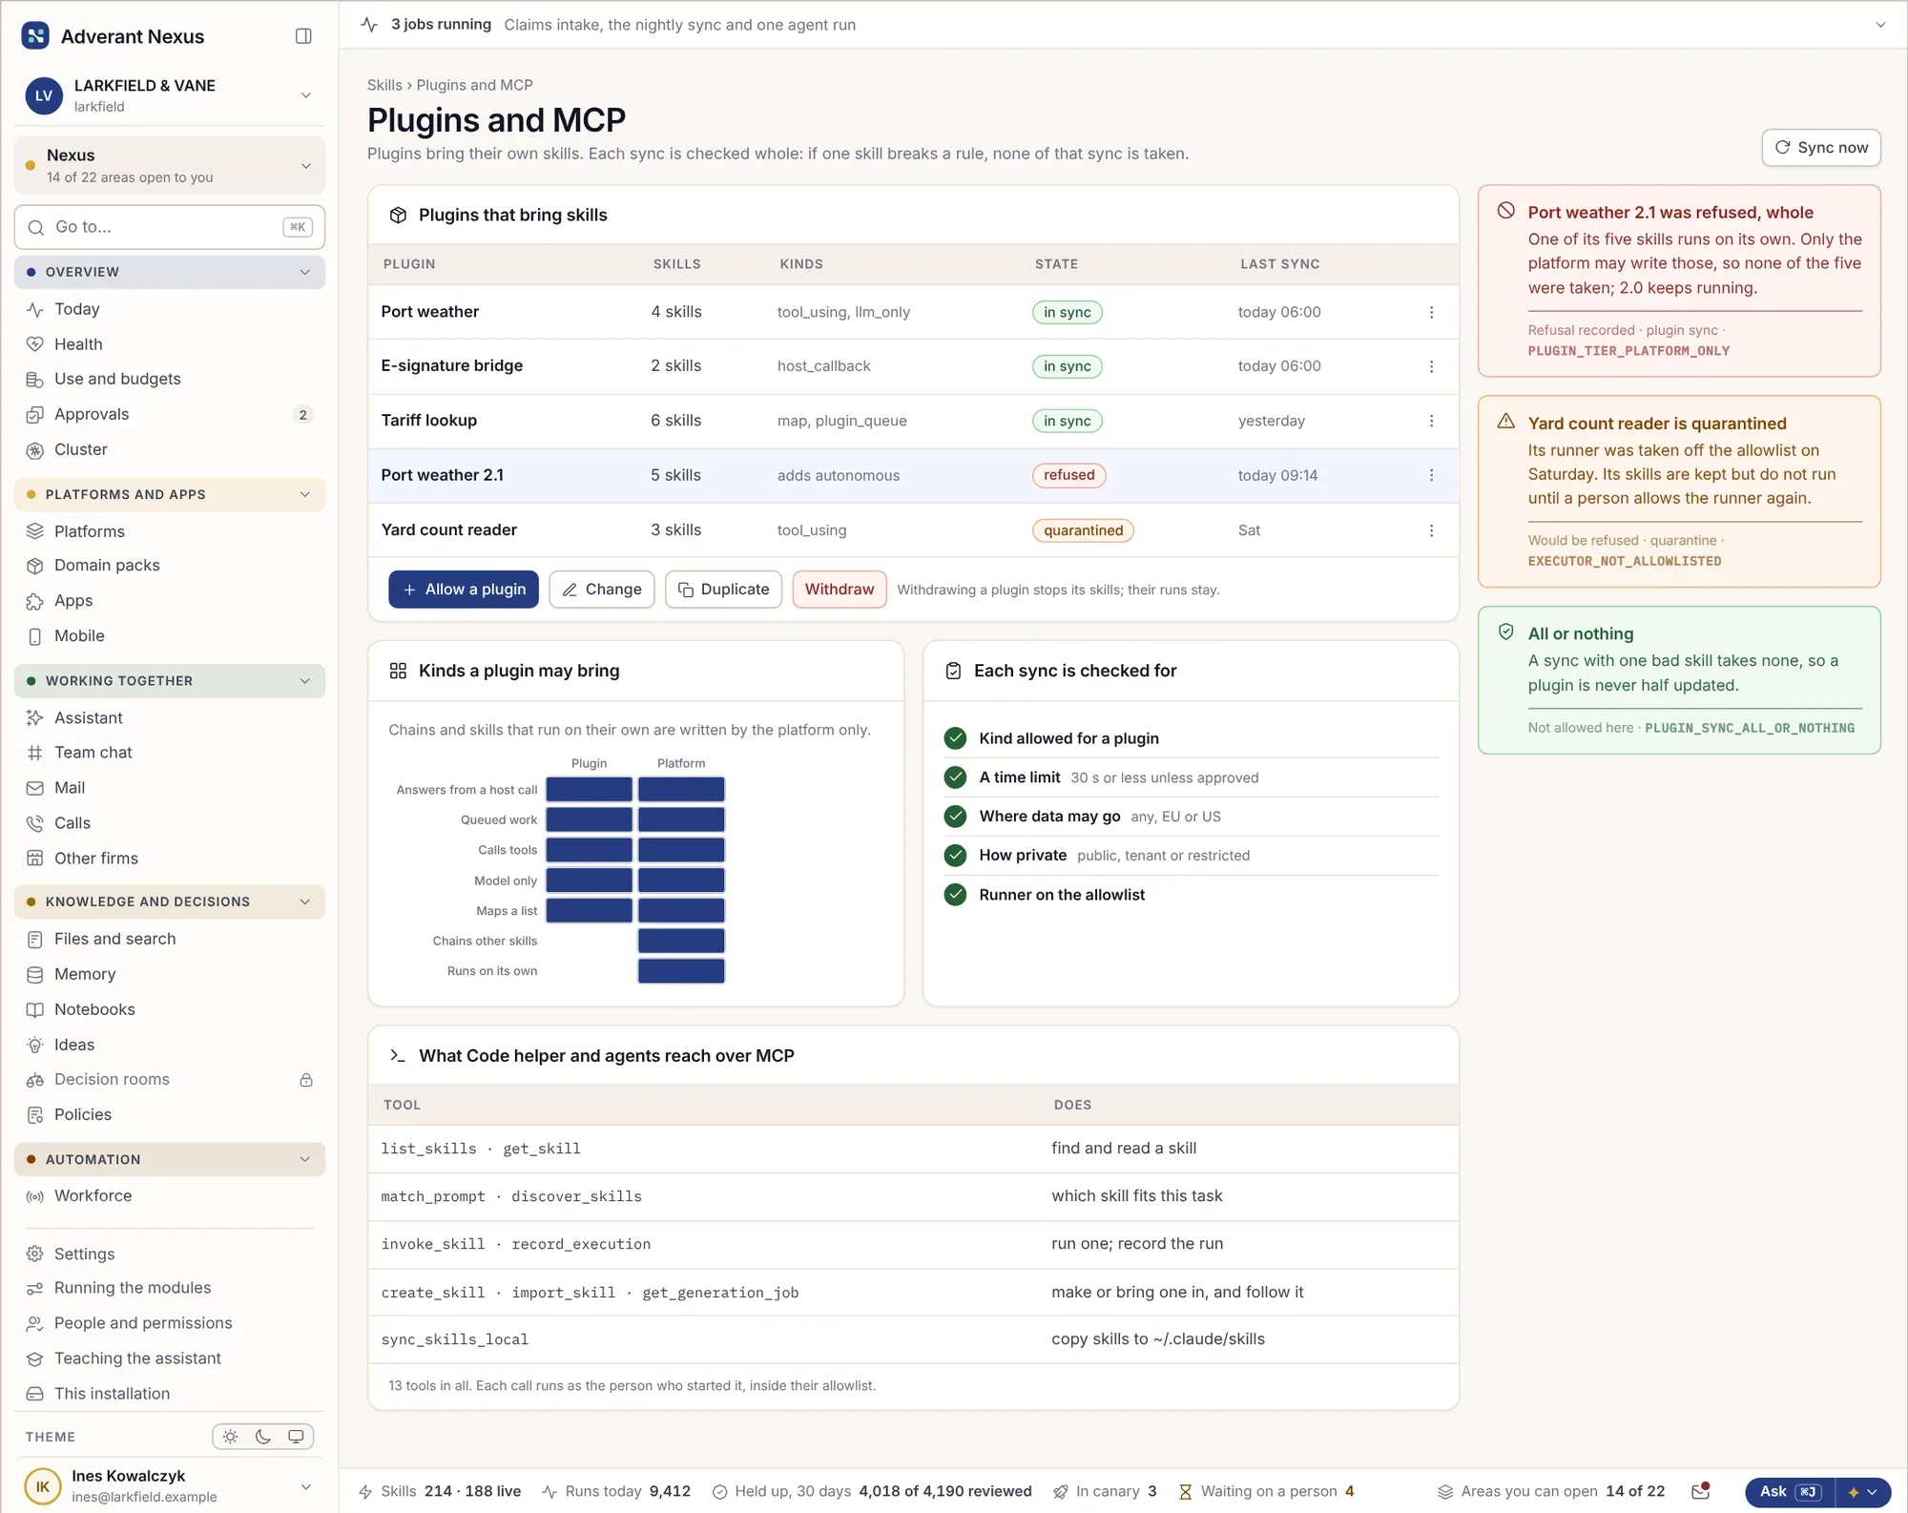1908x1513 pixels.
Task: Focus the Go to search field
Action: [170, 227]
